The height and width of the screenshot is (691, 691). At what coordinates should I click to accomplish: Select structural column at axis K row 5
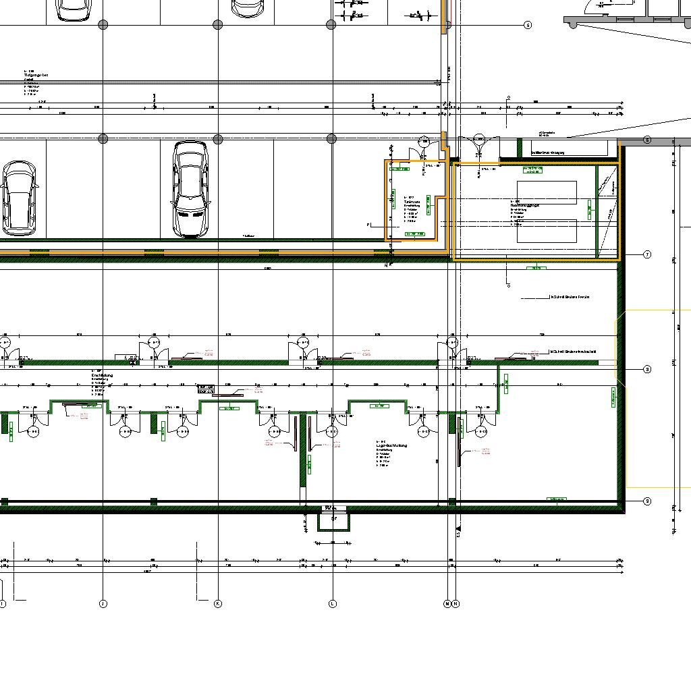pos(218,25)
